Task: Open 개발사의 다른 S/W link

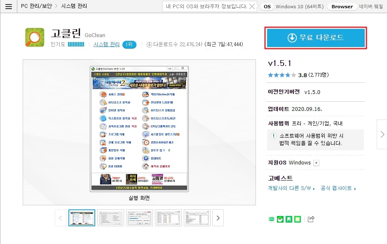Action: (x=291, y=188)
